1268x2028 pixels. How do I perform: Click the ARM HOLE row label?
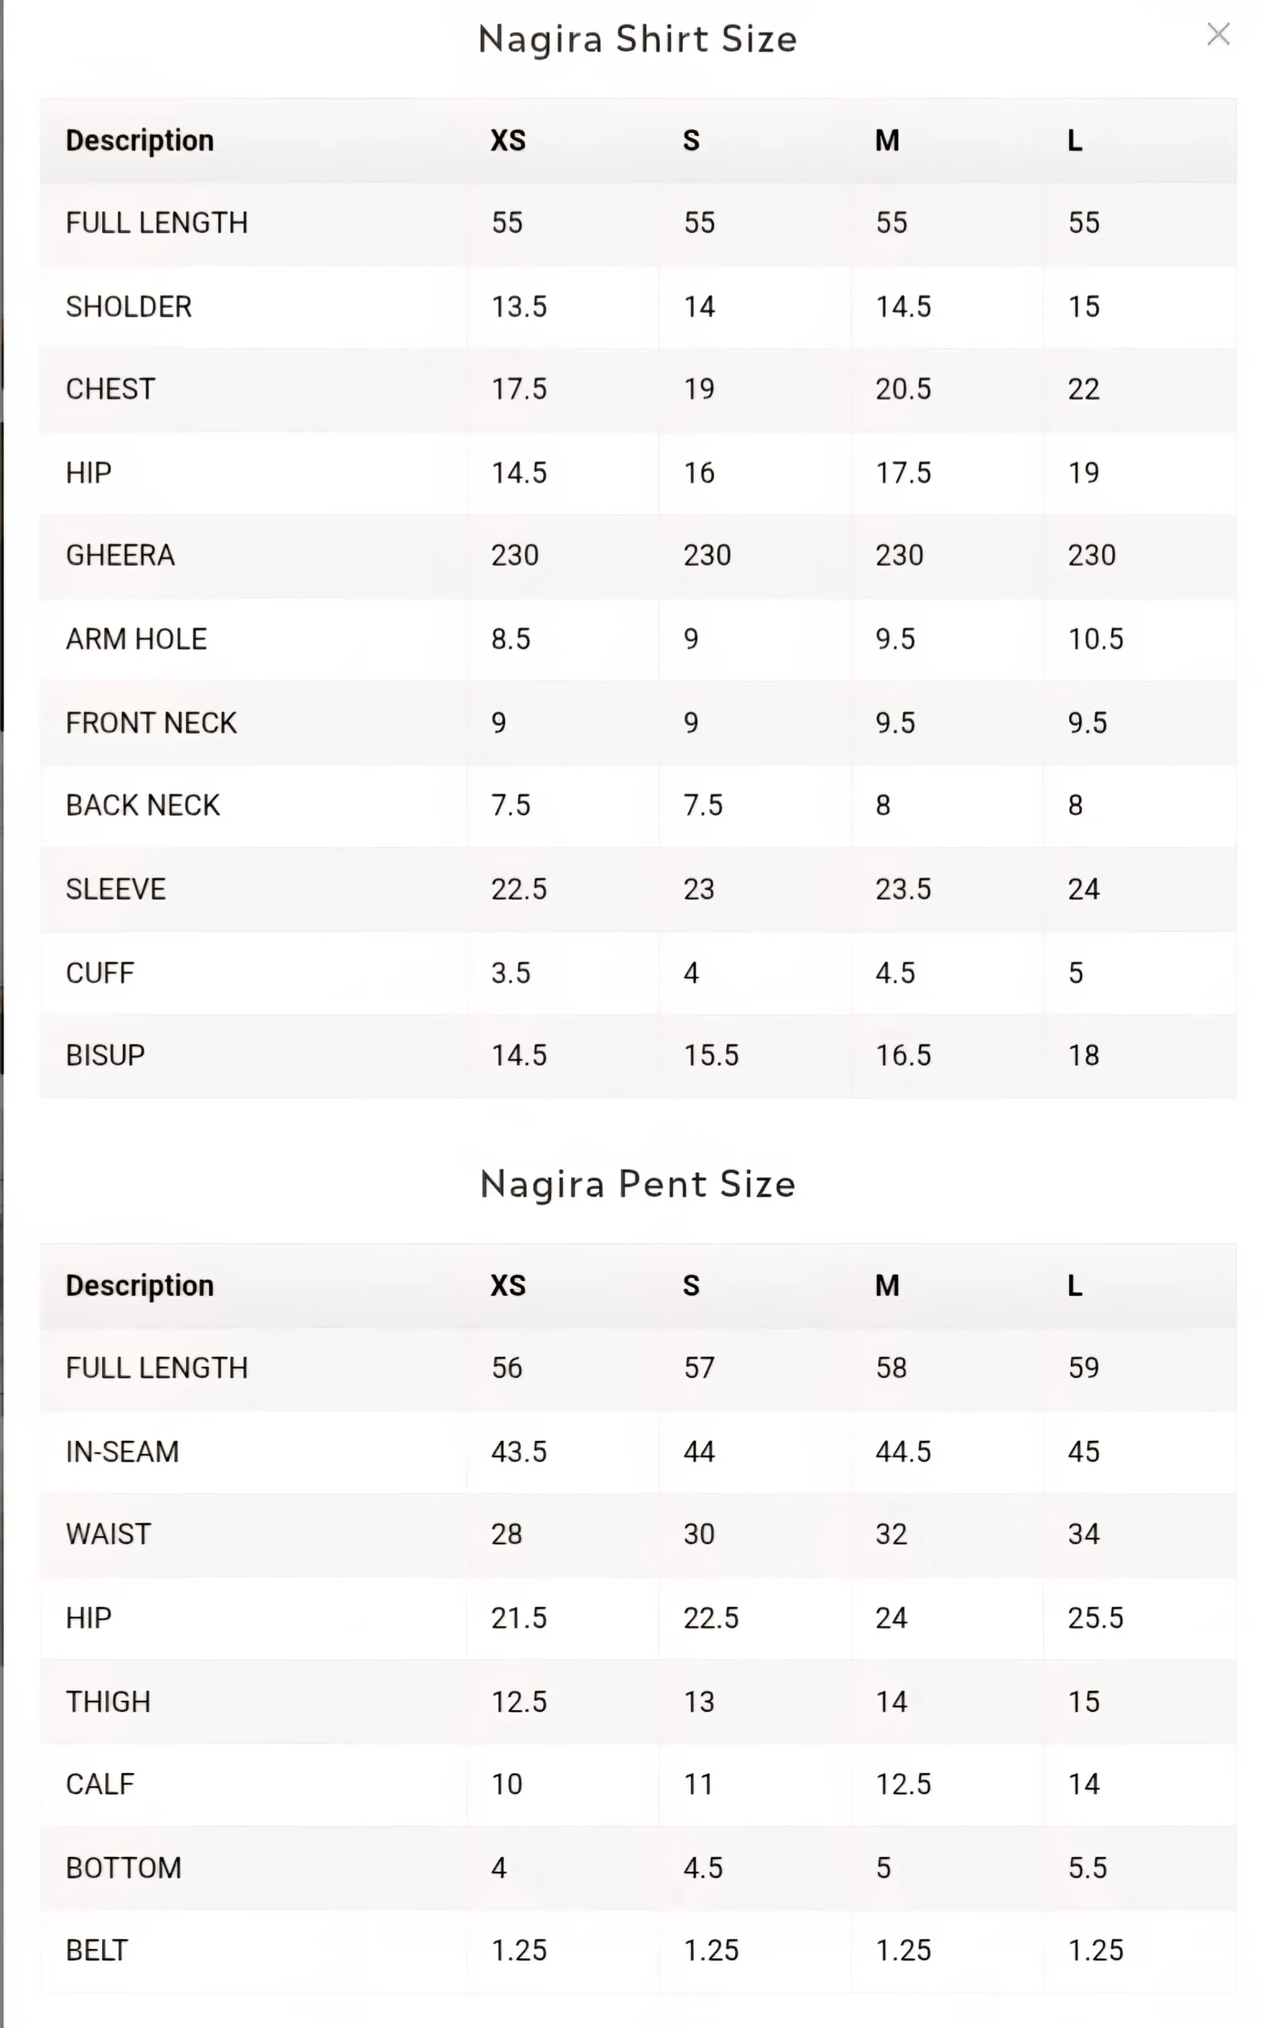tap(137, 639)
